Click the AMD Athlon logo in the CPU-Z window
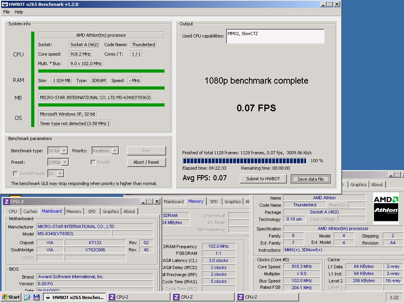The image size is (404, 303). click(386, 208)
